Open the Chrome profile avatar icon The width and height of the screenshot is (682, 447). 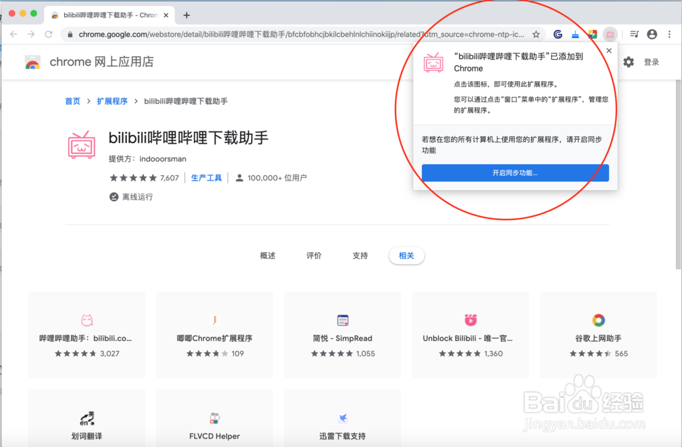coord(651,34)
